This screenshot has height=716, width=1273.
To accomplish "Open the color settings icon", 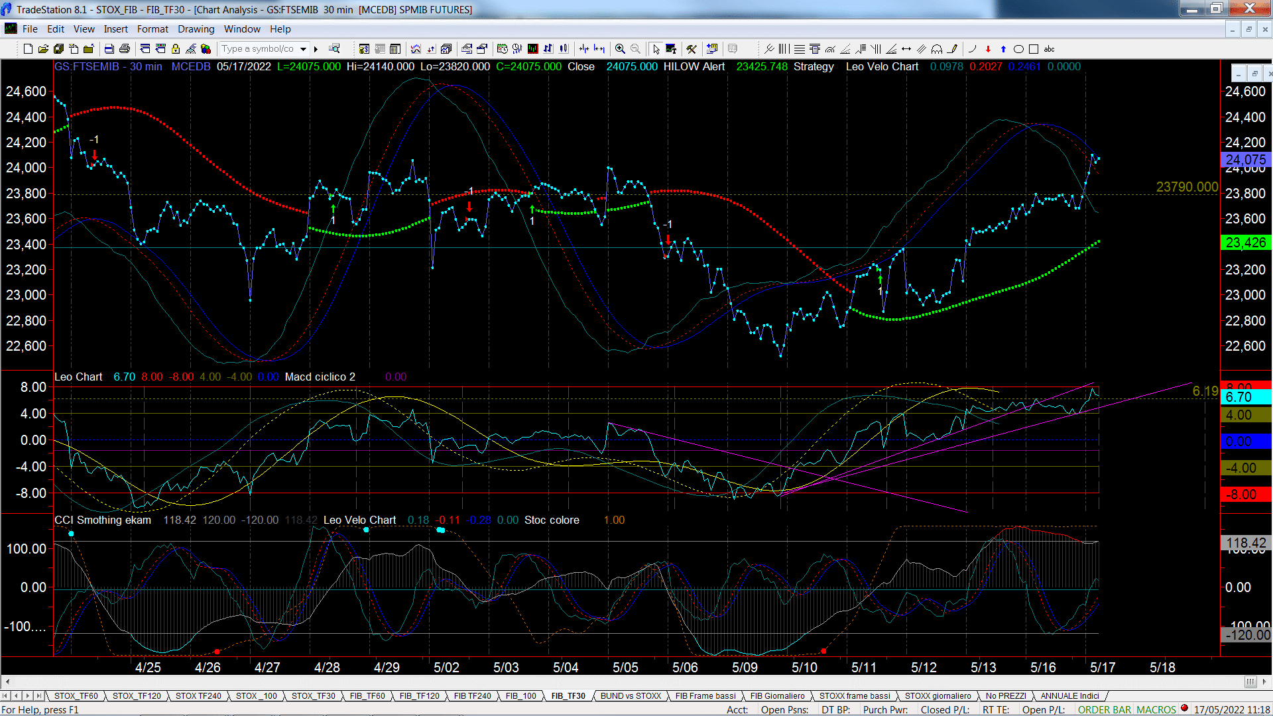I will pyautogui.click(x=206, y=49).
